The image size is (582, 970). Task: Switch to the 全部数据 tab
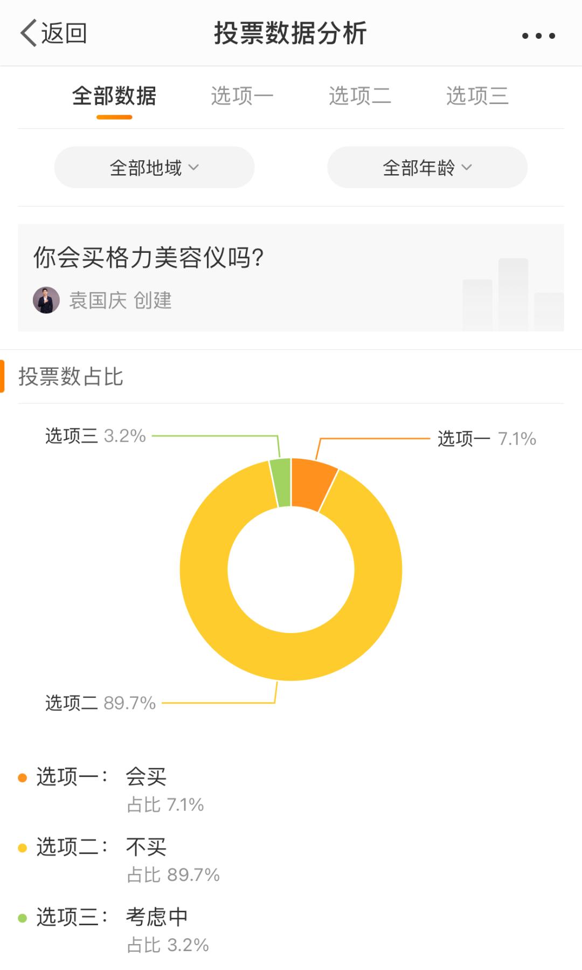pos(114,97)
